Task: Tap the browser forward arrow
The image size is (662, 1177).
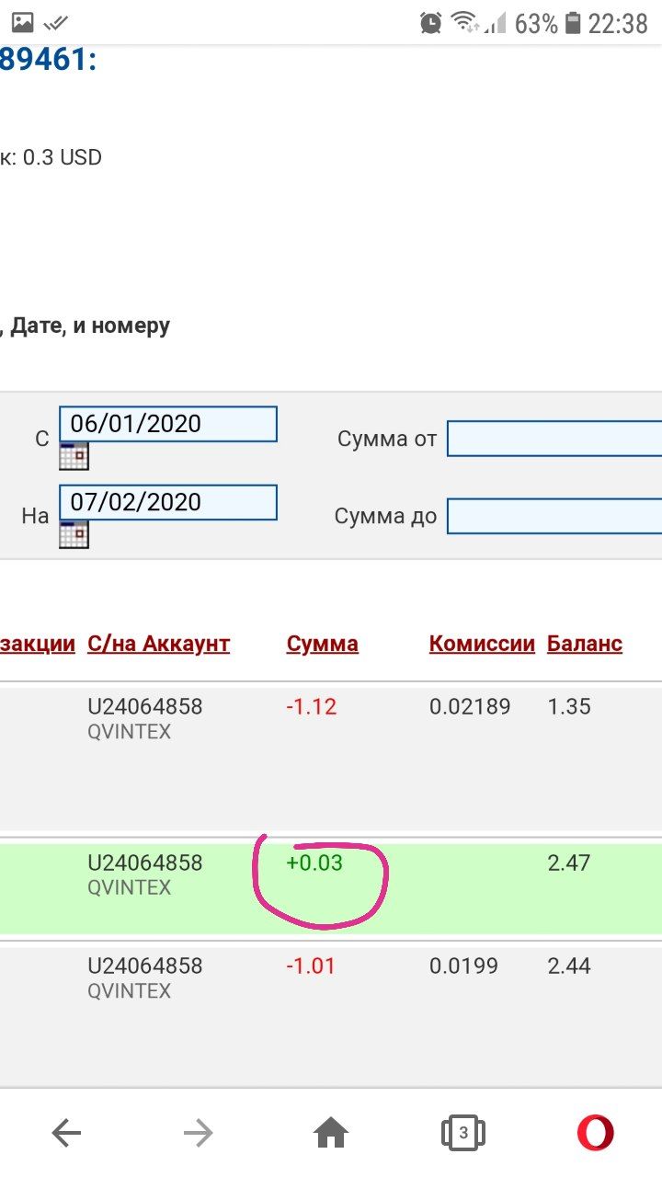Action: coord(198,1133)
